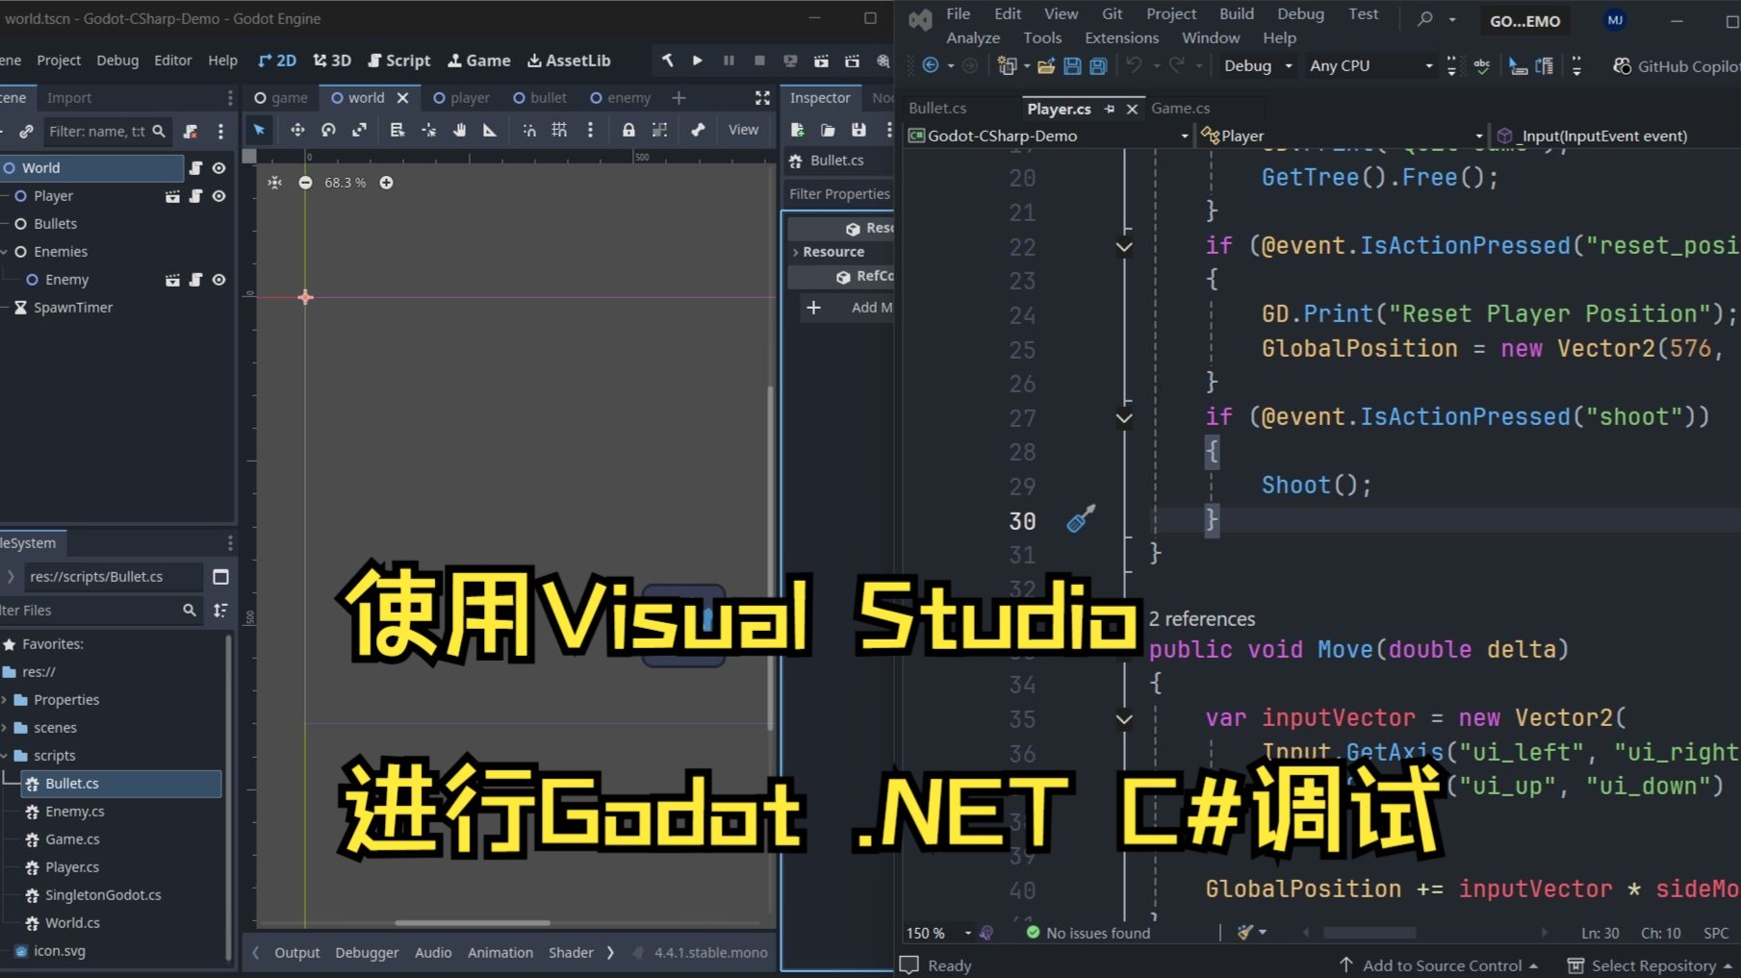Select the Godot Select Mode tool
Viewport: 1741px width, 978px height.
pos(259,130)
